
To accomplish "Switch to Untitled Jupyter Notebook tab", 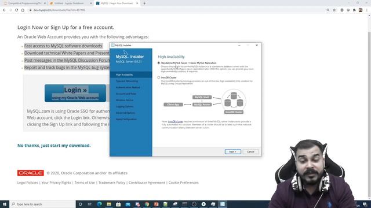I will click(x=70, y=3).
